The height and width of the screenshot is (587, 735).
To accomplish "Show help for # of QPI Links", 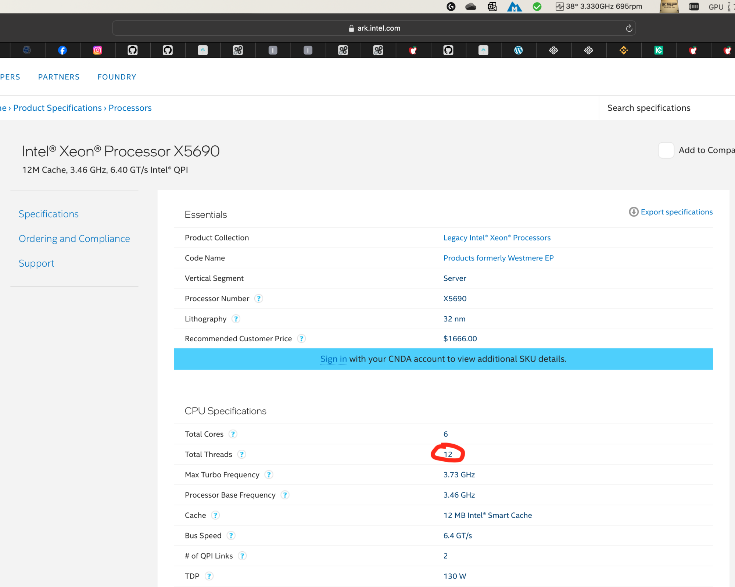I will coord(242,556).
